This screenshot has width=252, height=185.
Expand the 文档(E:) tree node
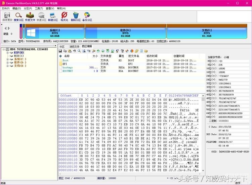tap(7, 66)
